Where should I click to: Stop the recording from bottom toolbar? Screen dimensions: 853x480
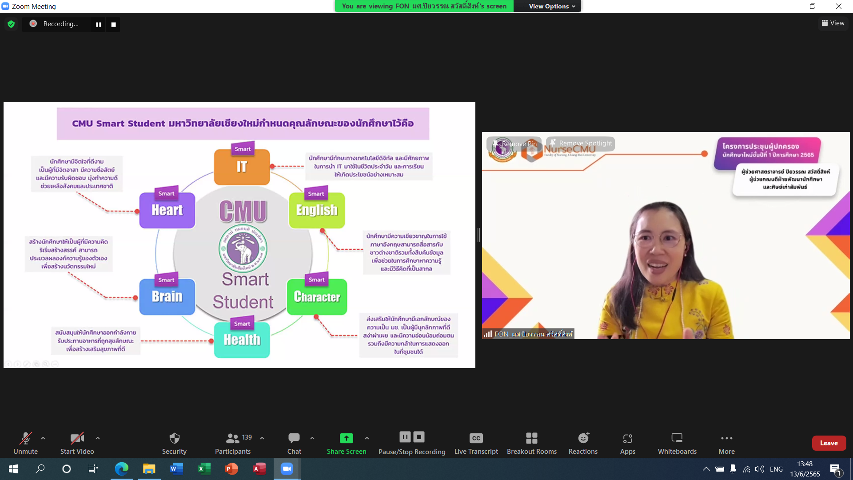(419, 437)
